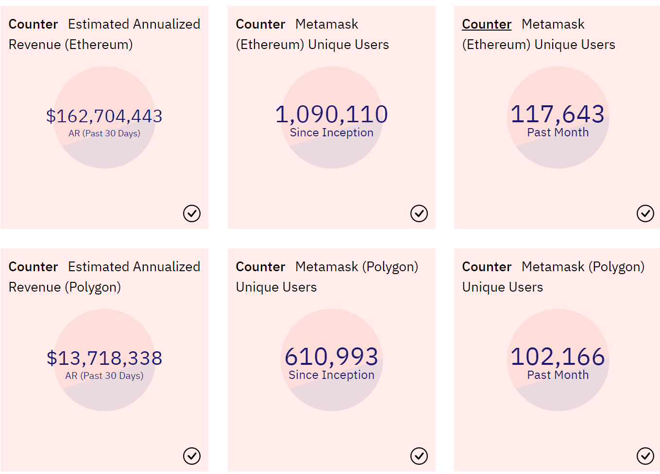Screen dimensions: 660x474
Task: Click Since Inception label under 1,090,110
Action: (332, 133)
